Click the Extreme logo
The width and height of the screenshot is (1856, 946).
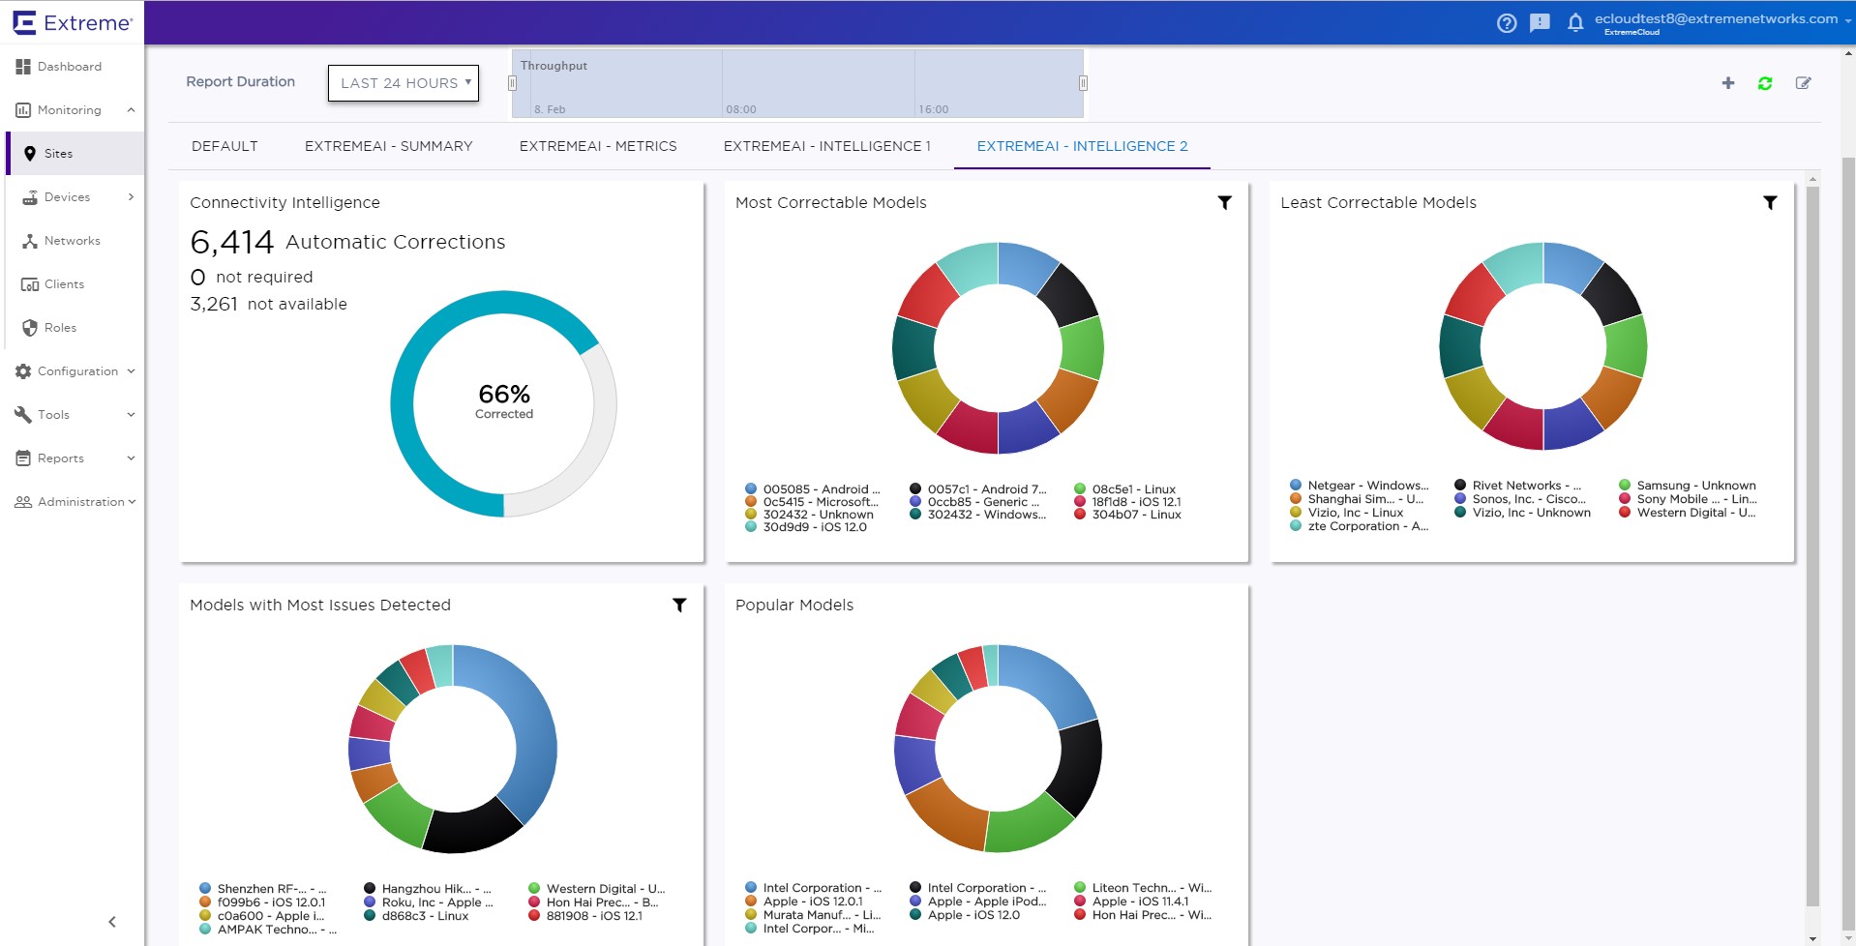73,22
